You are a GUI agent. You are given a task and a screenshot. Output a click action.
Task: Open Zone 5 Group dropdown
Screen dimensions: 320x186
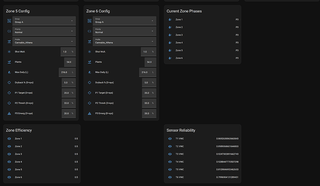pyautogui.click(x=44, y=20)
